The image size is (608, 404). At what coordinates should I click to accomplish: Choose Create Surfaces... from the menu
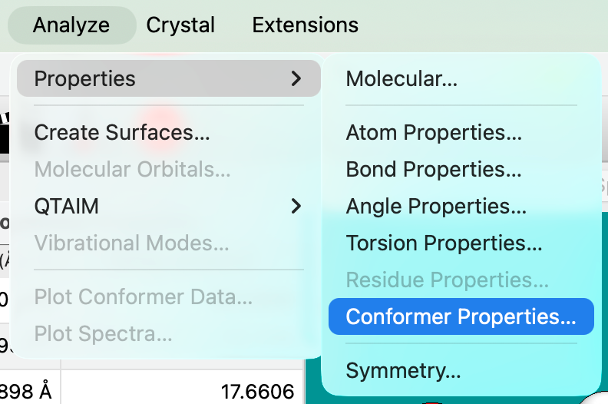click(122, 132)
